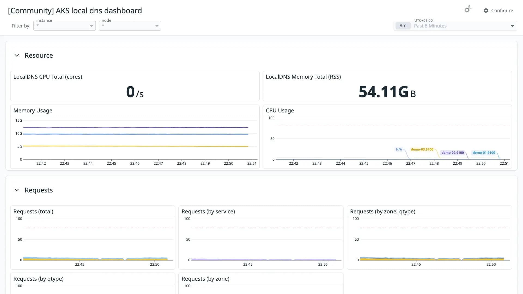
Task: Click the UTC+09:00 timezone label
Action: tap(423, 20)
